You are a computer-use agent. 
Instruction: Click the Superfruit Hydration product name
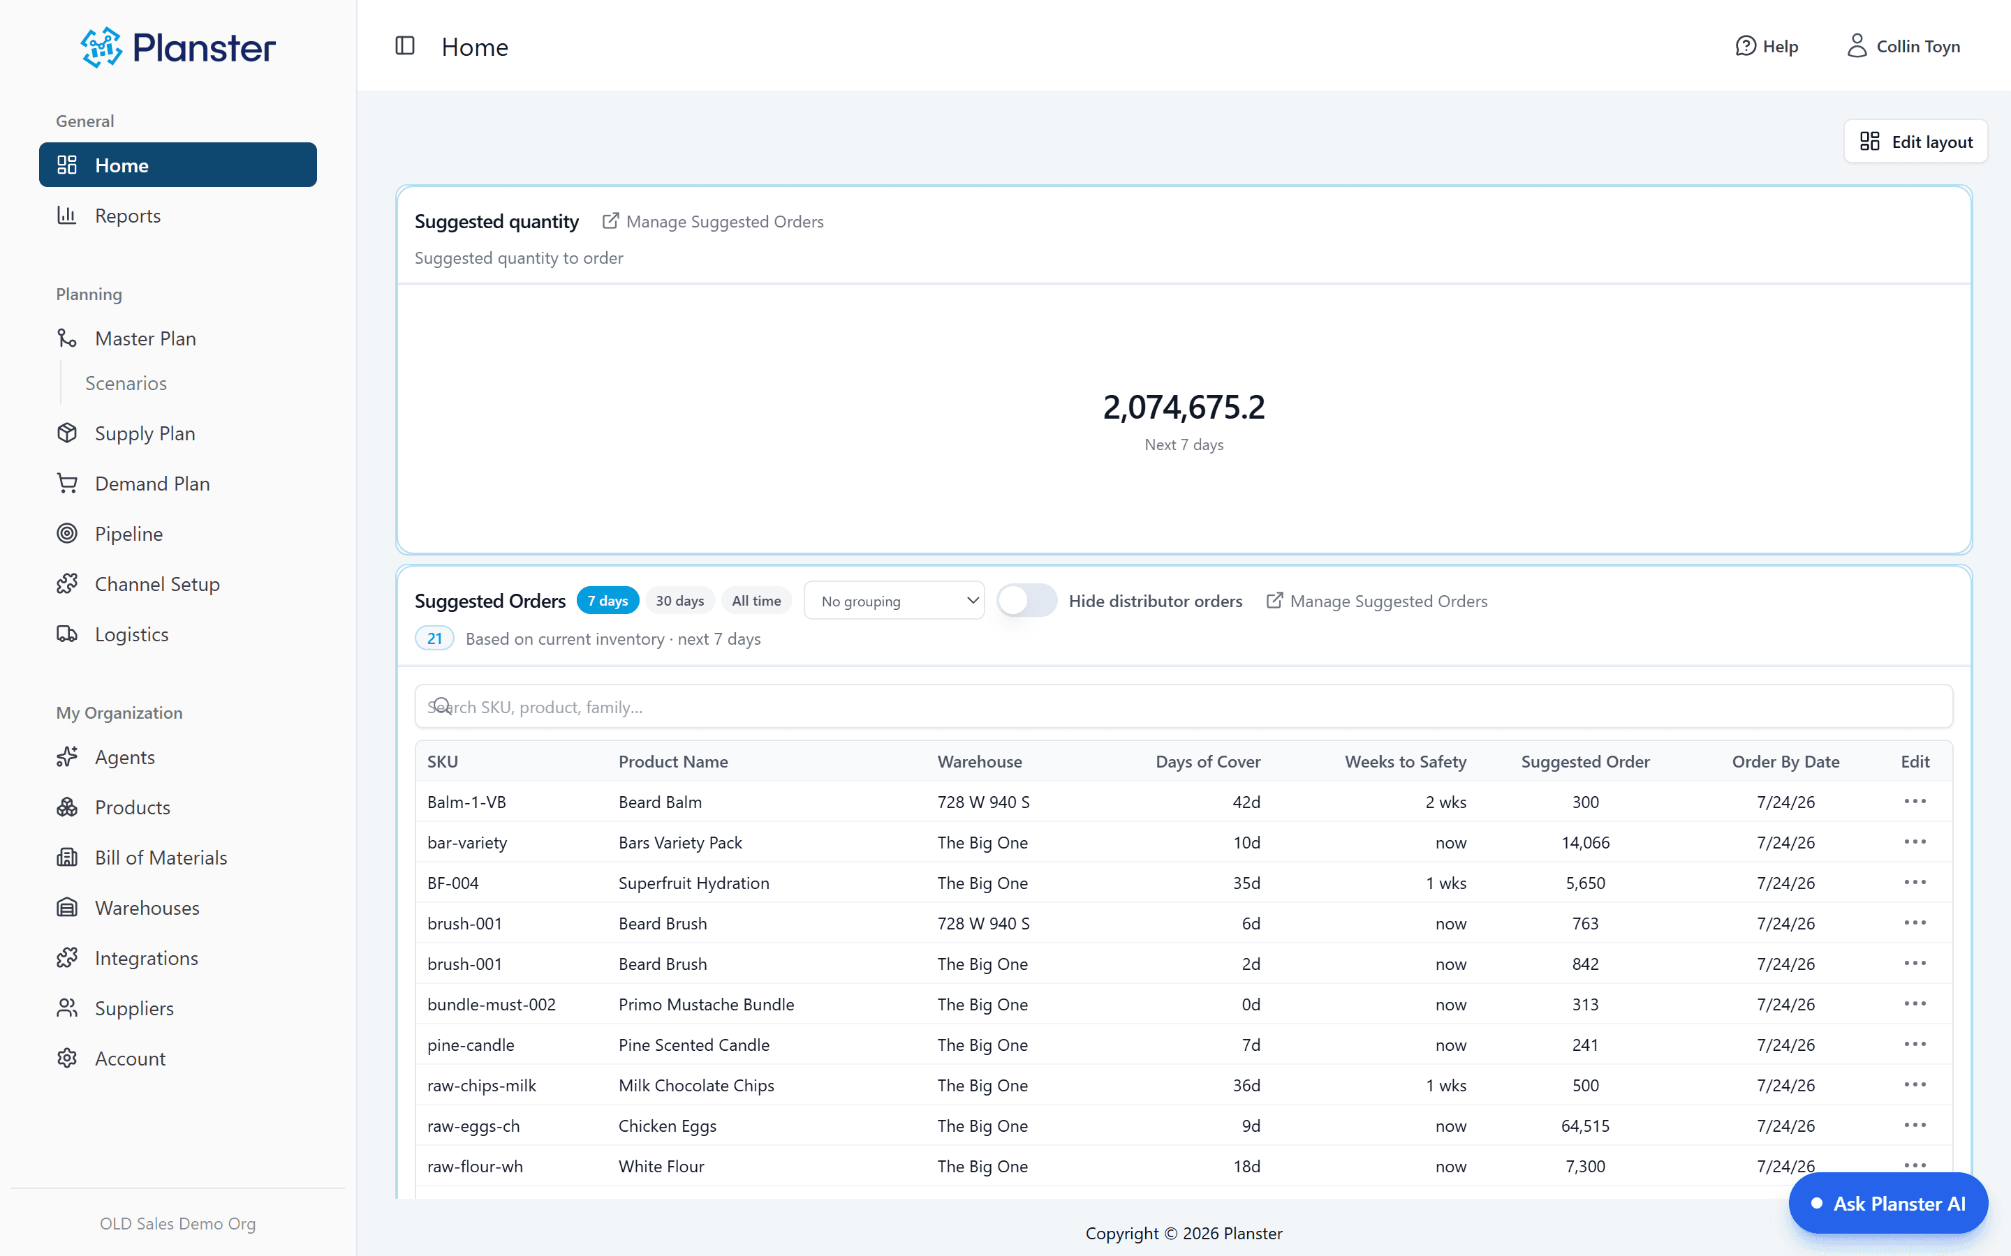694,882
